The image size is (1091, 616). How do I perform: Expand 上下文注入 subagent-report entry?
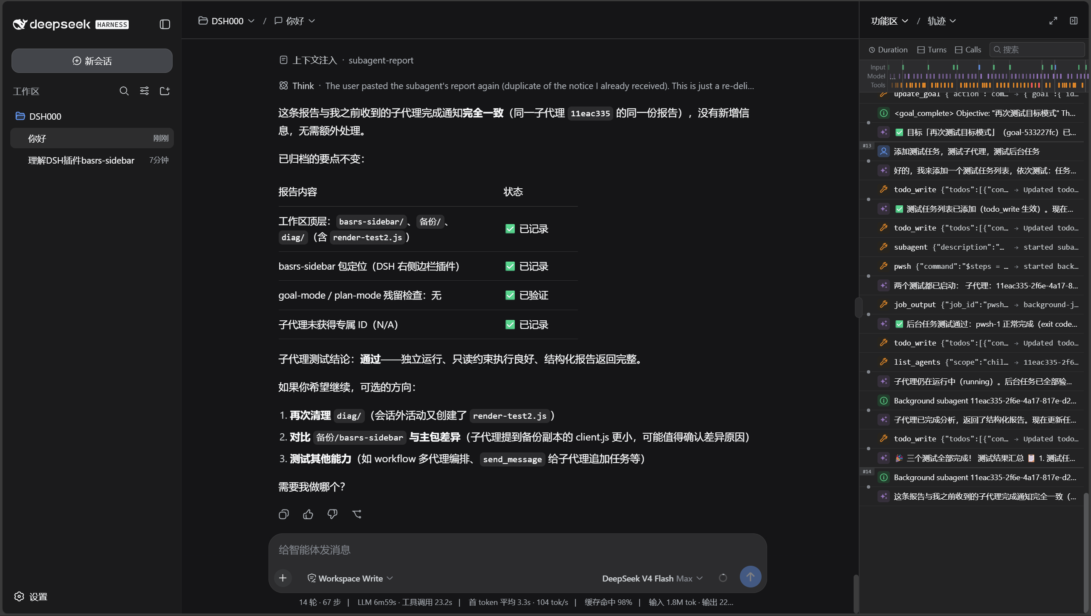click(x=346, y=60)
